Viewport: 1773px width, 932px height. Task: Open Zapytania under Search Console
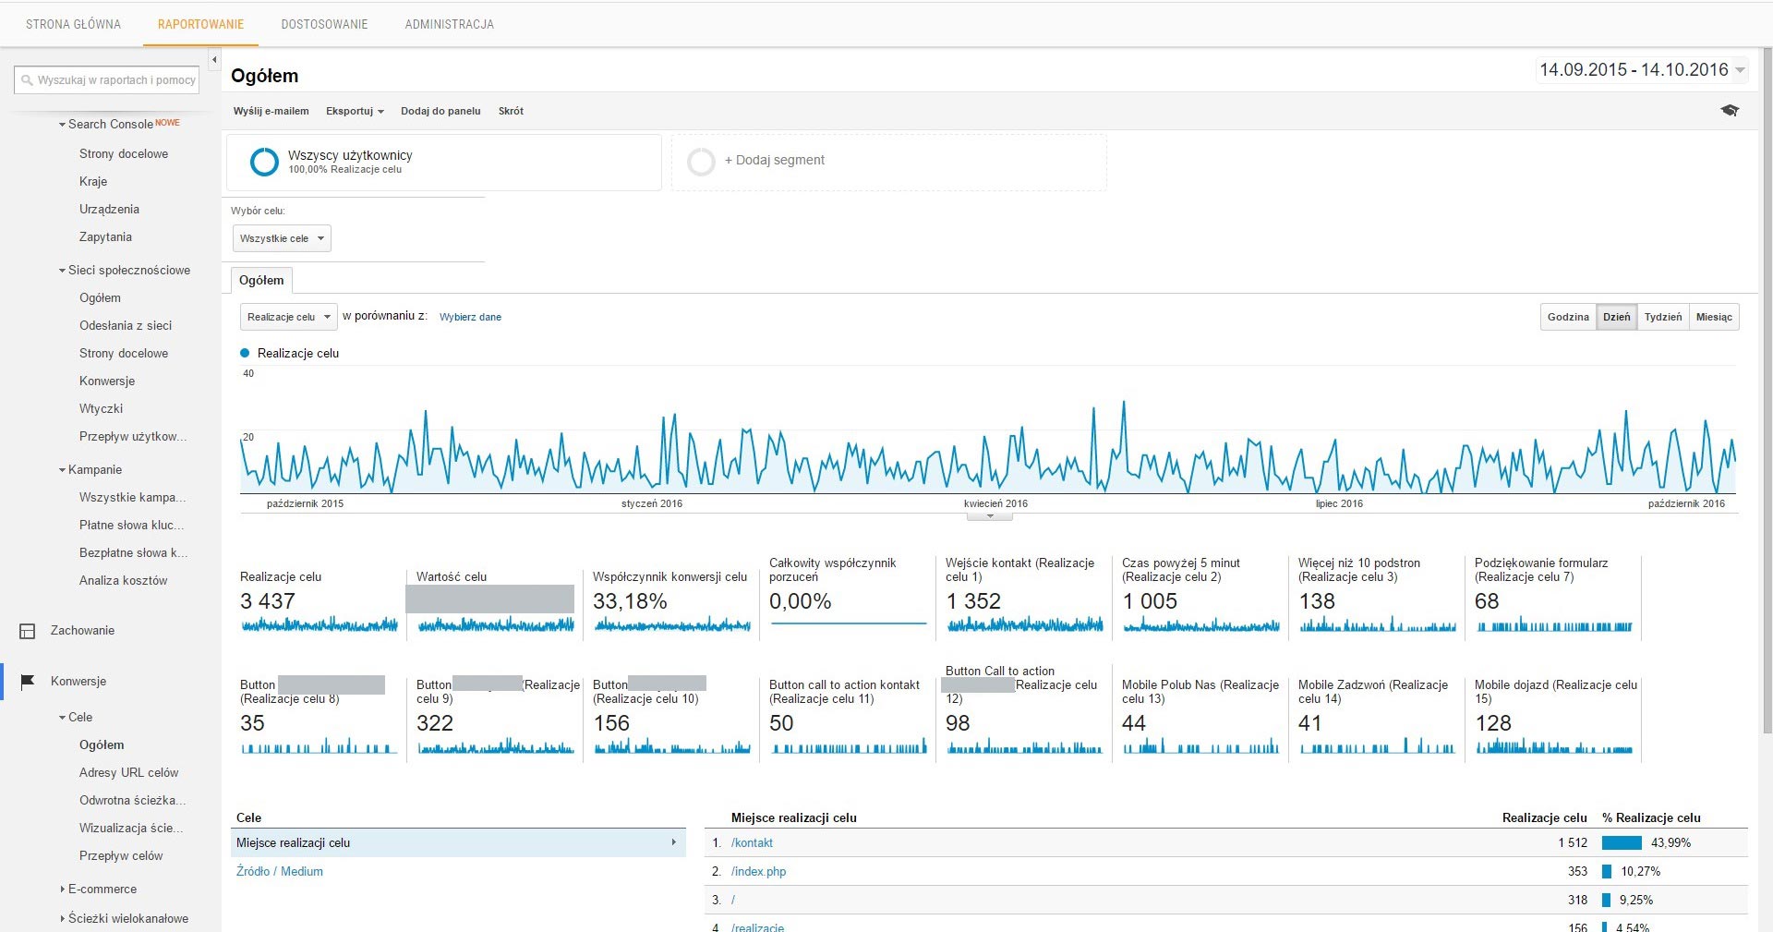(x=105, y=237)
